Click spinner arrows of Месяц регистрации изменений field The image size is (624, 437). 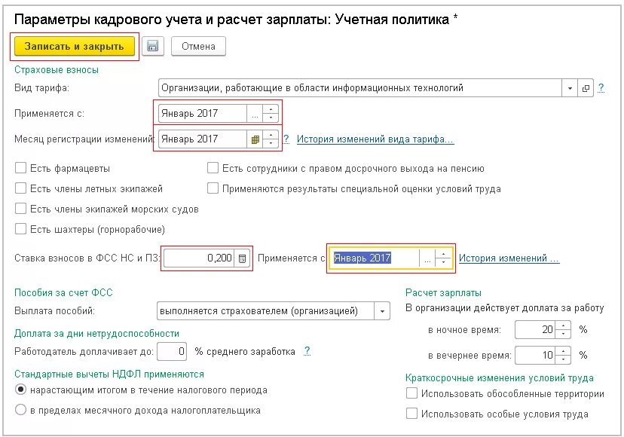tap(271, 139)
